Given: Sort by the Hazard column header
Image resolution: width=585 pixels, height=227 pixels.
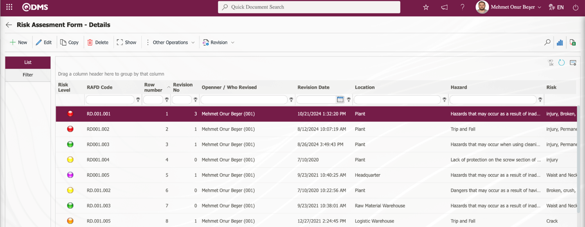Looking at the screenshot, I should point(459,87).
